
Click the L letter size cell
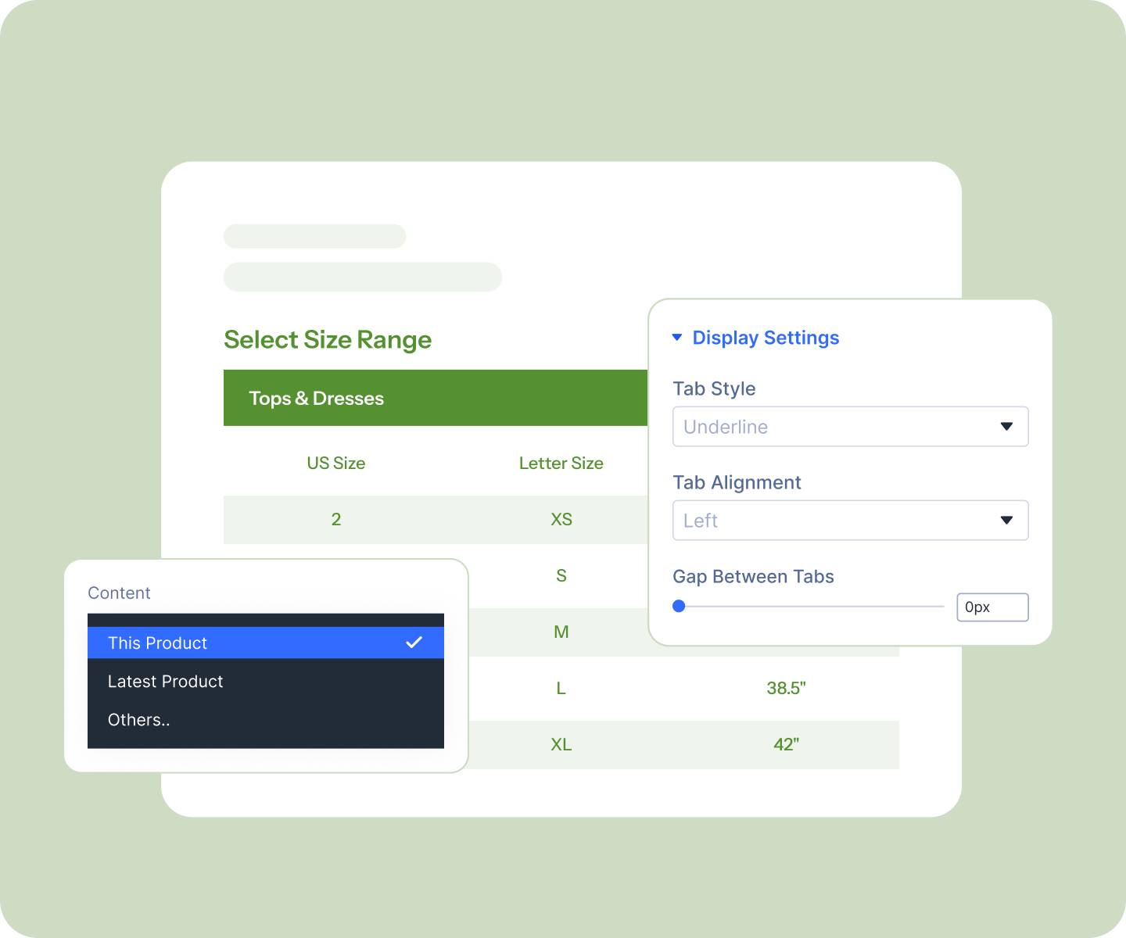coord(561,689)
